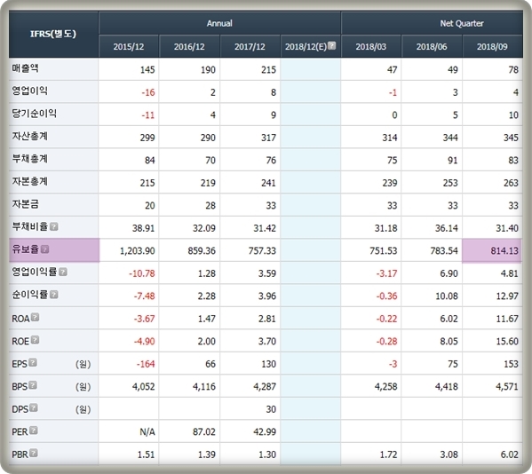Viewport: 532px width, 474px height.
Task: Click the 6.02 PBR value
Action: coord(510,454)
